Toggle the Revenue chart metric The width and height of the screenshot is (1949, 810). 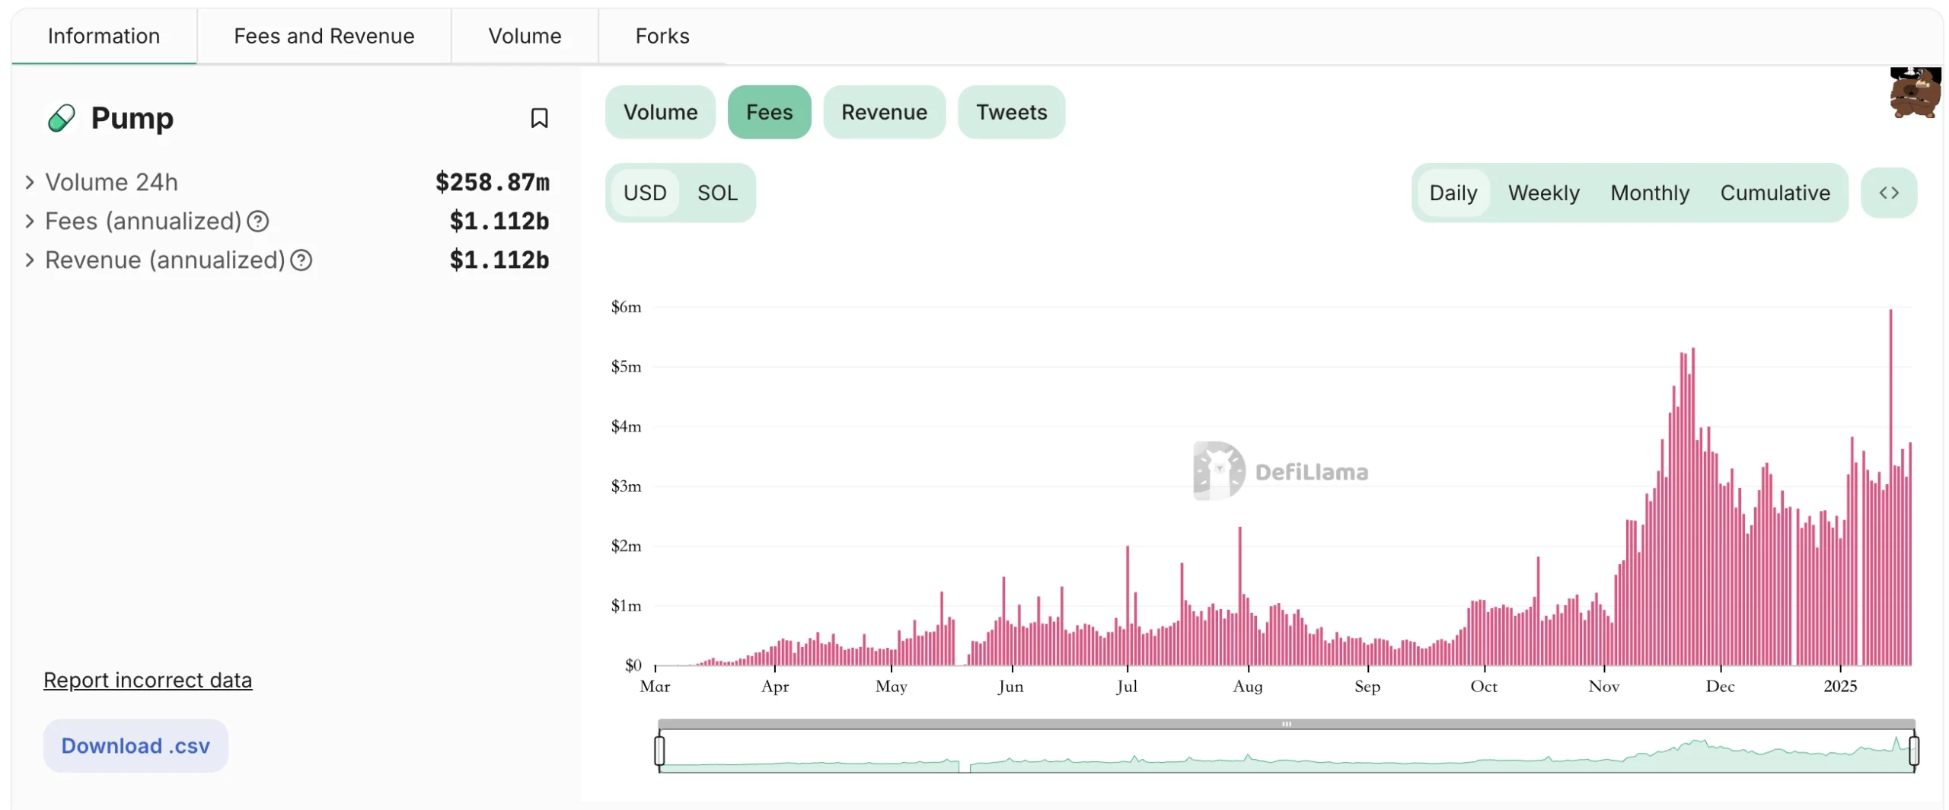click(884, 112)
